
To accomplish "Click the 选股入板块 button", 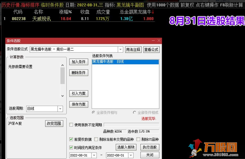I will pyautogui.click(x=126, y=147).
